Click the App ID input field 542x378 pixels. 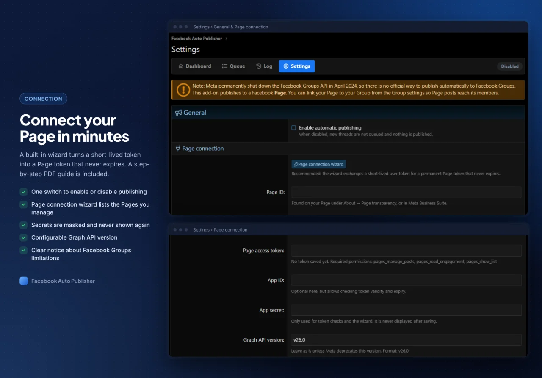(406, 280)
